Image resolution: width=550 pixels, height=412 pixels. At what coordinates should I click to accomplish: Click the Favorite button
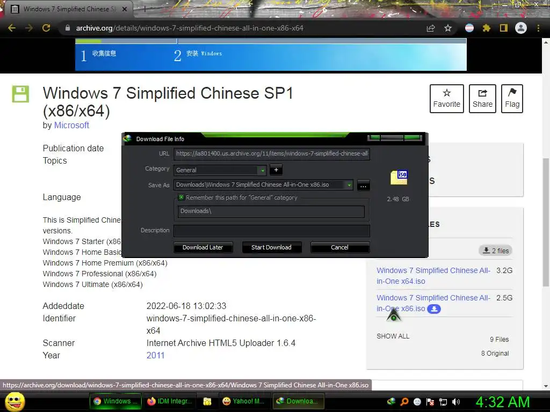click(x=446, y=99)
